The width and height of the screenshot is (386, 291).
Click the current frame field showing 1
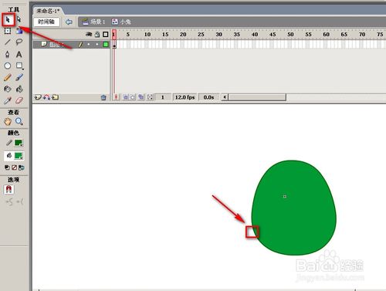pos(163,97)
